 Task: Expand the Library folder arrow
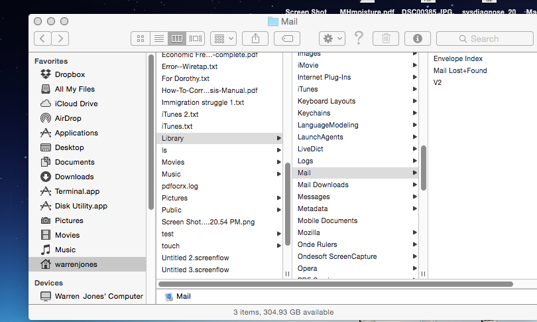(278, 138)
